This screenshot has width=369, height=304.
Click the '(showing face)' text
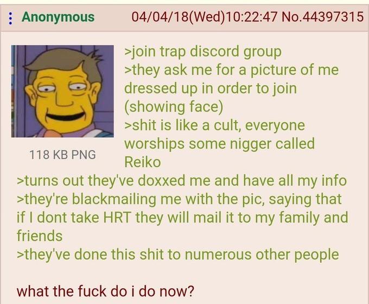pyautogui.click(x=174, y=107)
